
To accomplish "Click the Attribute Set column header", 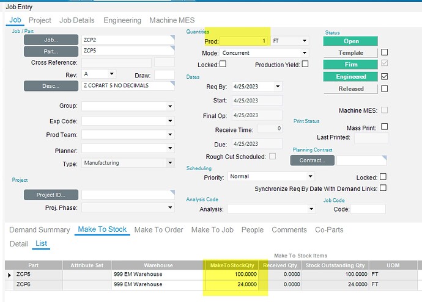I will coord(87,265).
